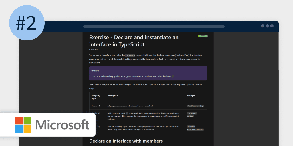
Task: Click the 'Example' column header
Action: (191, 96)
